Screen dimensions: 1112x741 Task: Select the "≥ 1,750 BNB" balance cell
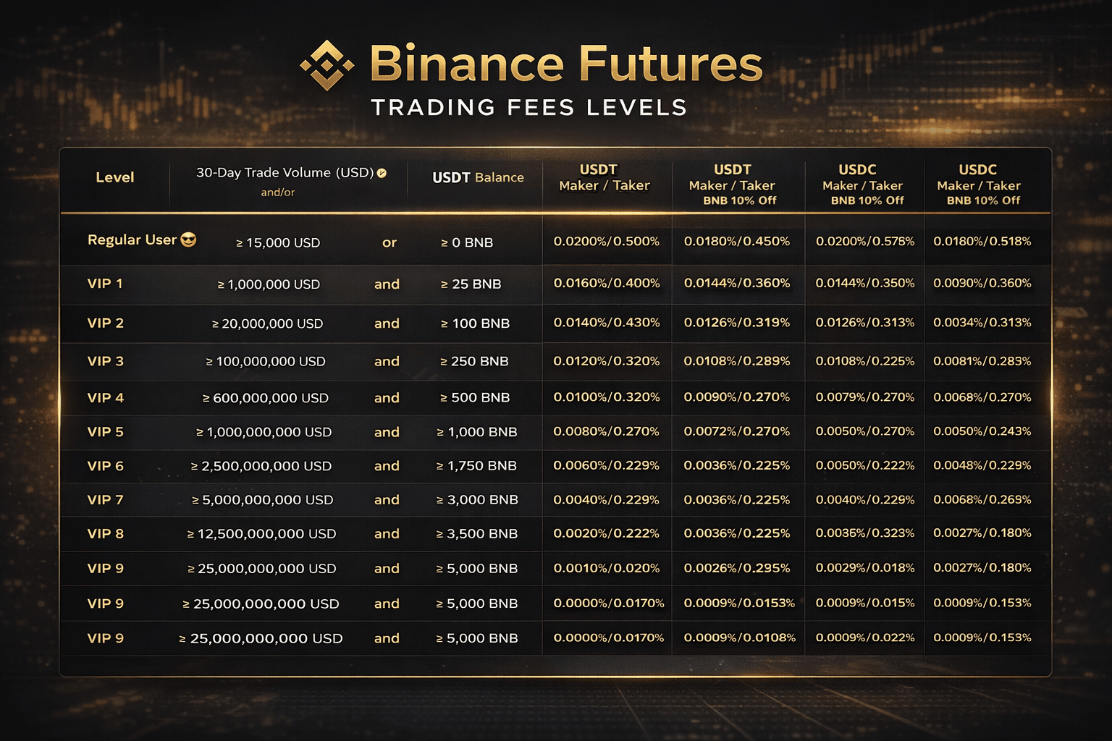coord(476,466)
